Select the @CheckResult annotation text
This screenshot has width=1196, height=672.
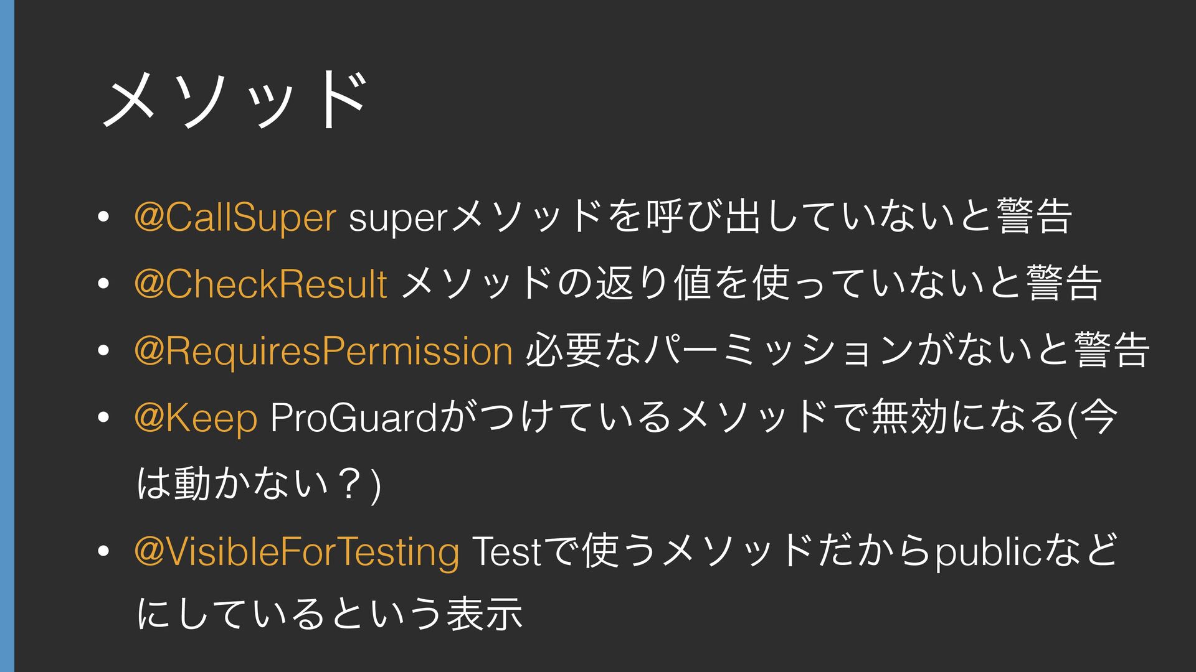pos(260,284)
